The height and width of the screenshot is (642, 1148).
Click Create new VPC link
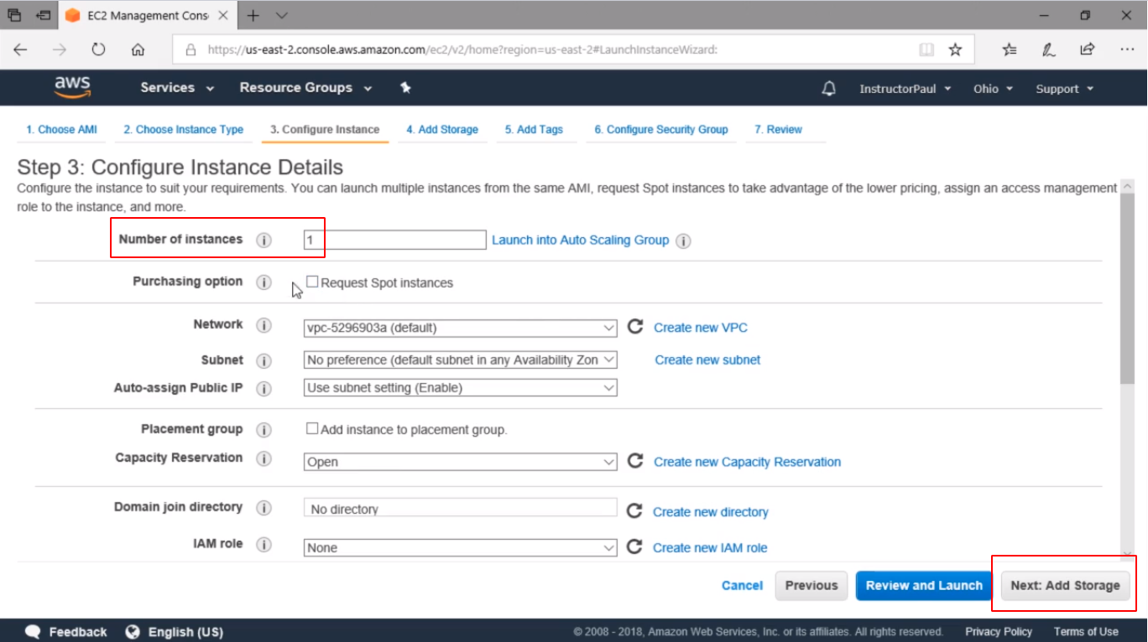[701, 328]
